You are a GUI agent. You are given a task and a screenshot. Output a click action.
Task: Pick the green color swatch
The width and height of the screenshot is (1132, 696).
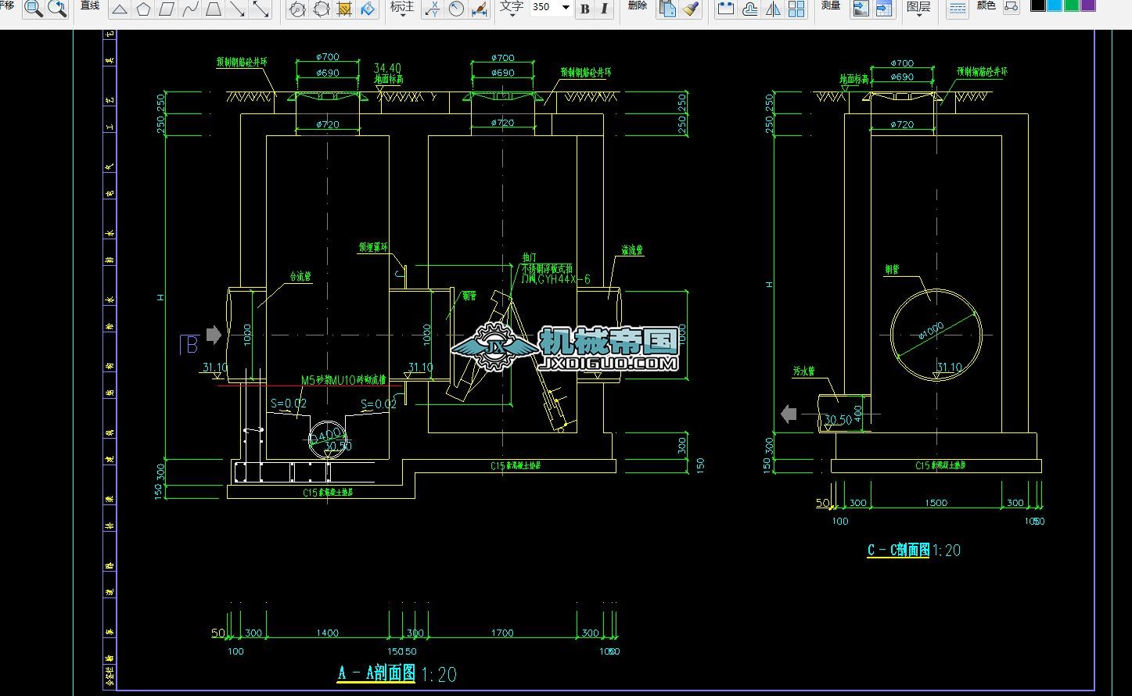click(1071, 5)
